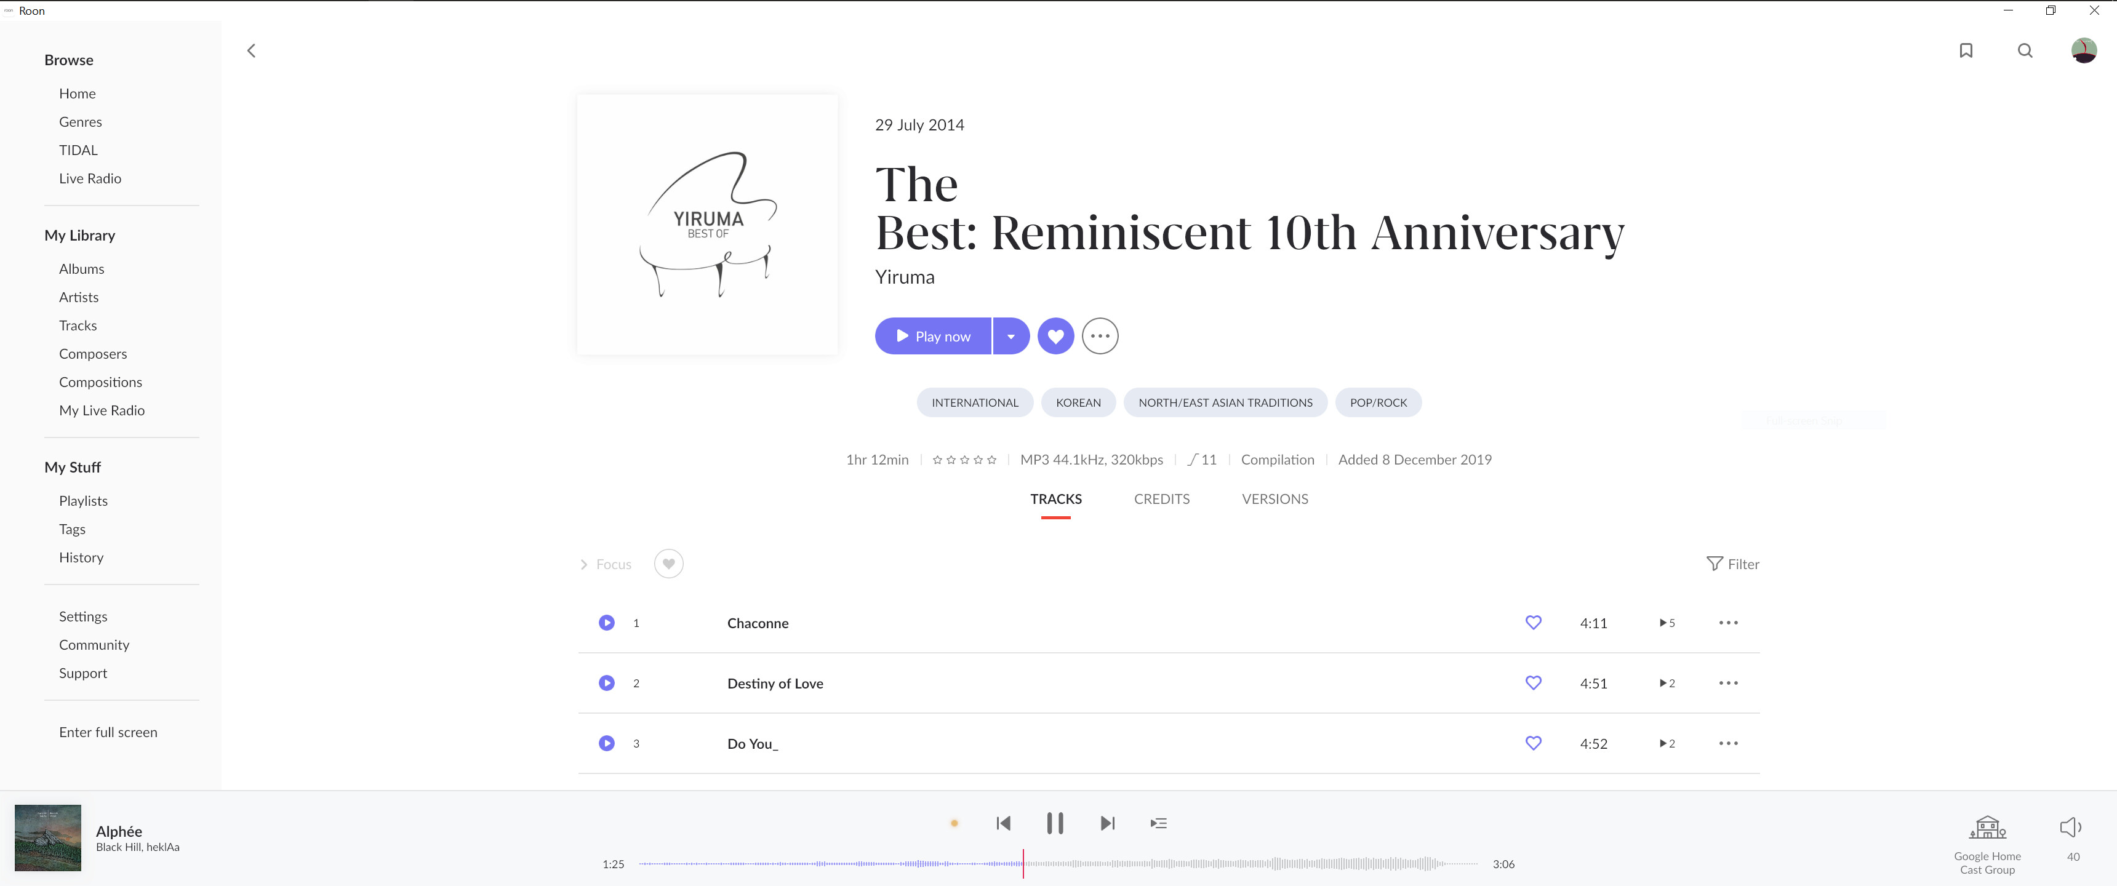Image resolution: width=2117 pixels, height=886 pixels.
Task: Click the Filter funnel icon
Action: pos(1715,564)
